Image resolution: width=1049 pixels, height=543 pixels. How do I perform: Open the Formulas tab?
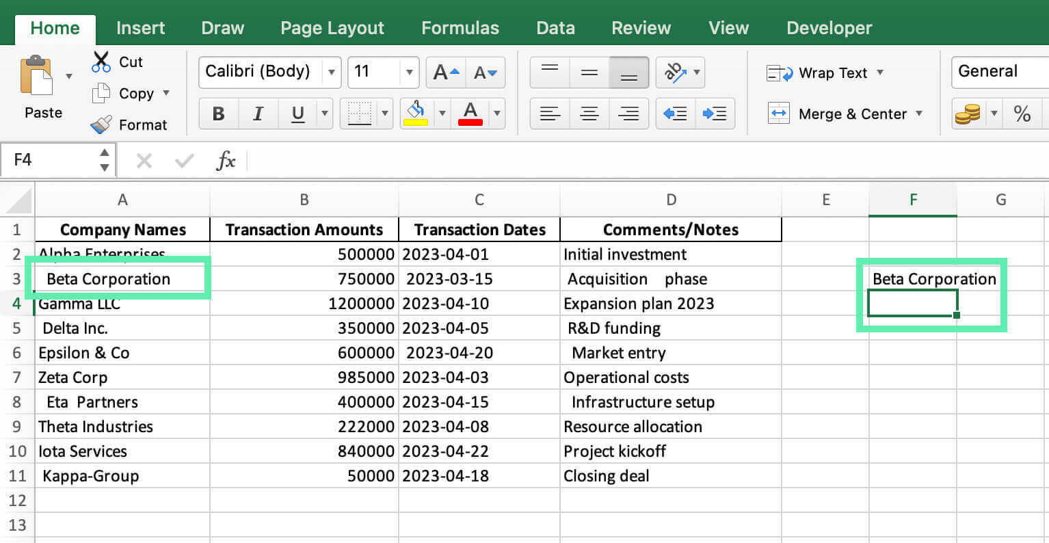(460, 28)
